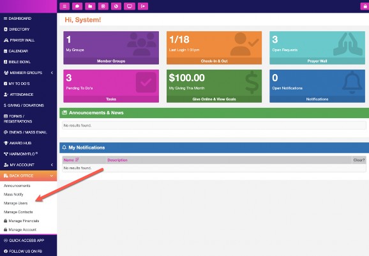Click the lock icon at top right
369x256 pixels.
click(x=365, y=6)
